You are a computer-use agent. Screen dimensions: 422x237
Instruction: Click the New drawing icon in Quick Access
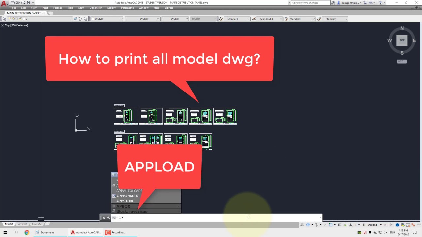pyautogui.click(x=13, y=3)
